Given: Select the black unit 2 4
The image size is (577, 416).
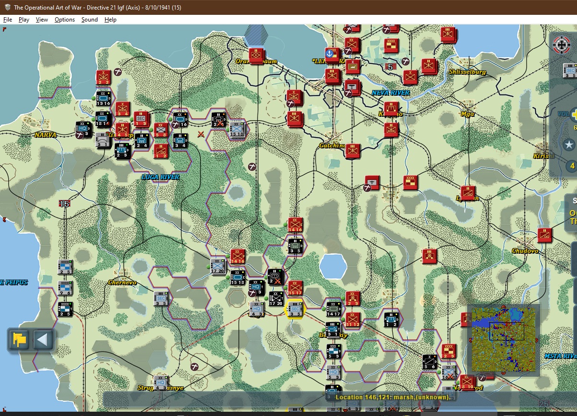Looking at the screenshot, I should [x=141, y=140].
